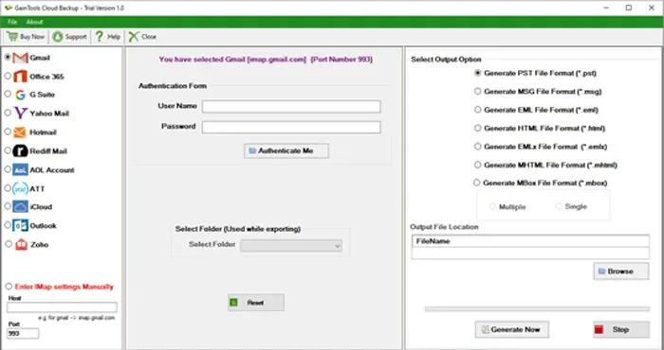Select the Hotmail radio button
The width and height of the screenshot is (664, 350).
(8, 131)
